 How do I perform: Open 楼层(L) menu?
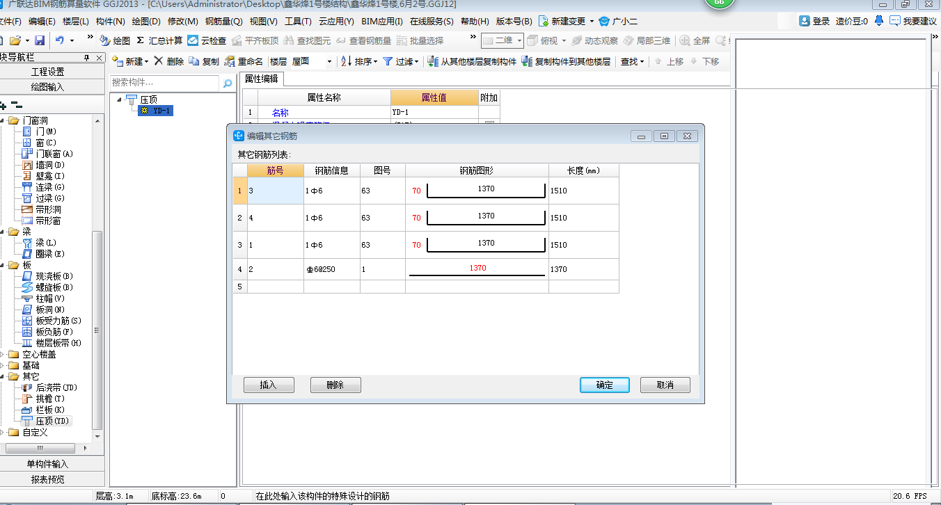point(76,22)
